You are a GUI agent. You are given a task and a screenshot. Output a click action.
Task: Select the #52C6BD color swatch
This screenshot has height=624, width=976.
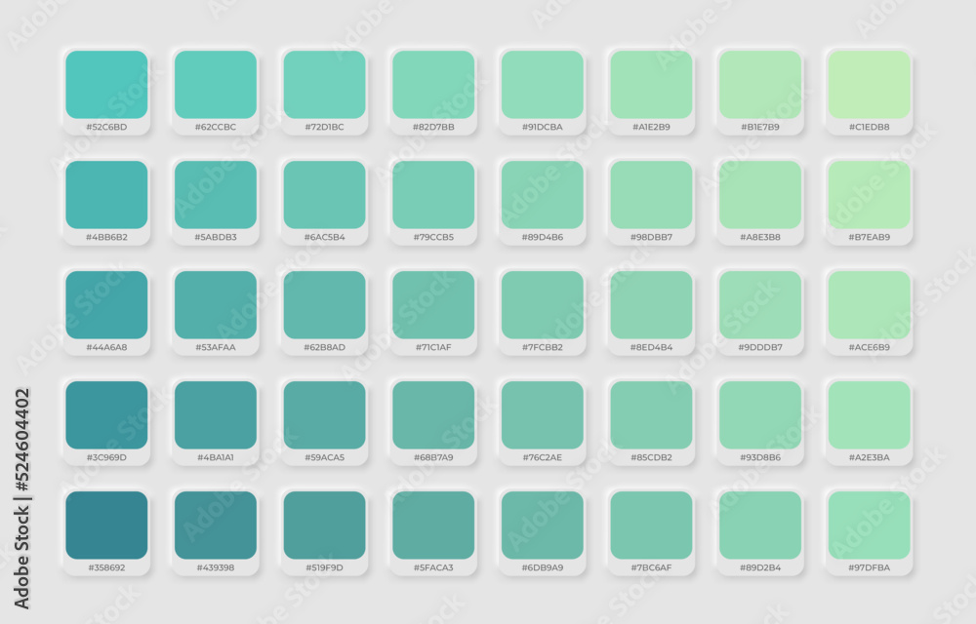pos(106,85)
